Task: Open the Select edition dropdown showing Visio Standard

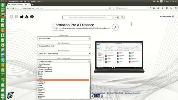Action: click(64, 54)
